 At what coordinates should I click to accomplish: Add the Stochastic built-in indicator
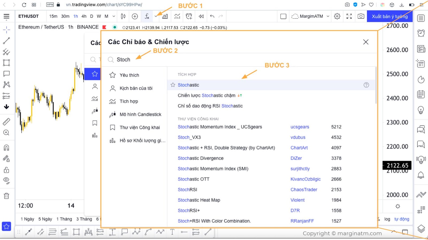pos(271,85)
